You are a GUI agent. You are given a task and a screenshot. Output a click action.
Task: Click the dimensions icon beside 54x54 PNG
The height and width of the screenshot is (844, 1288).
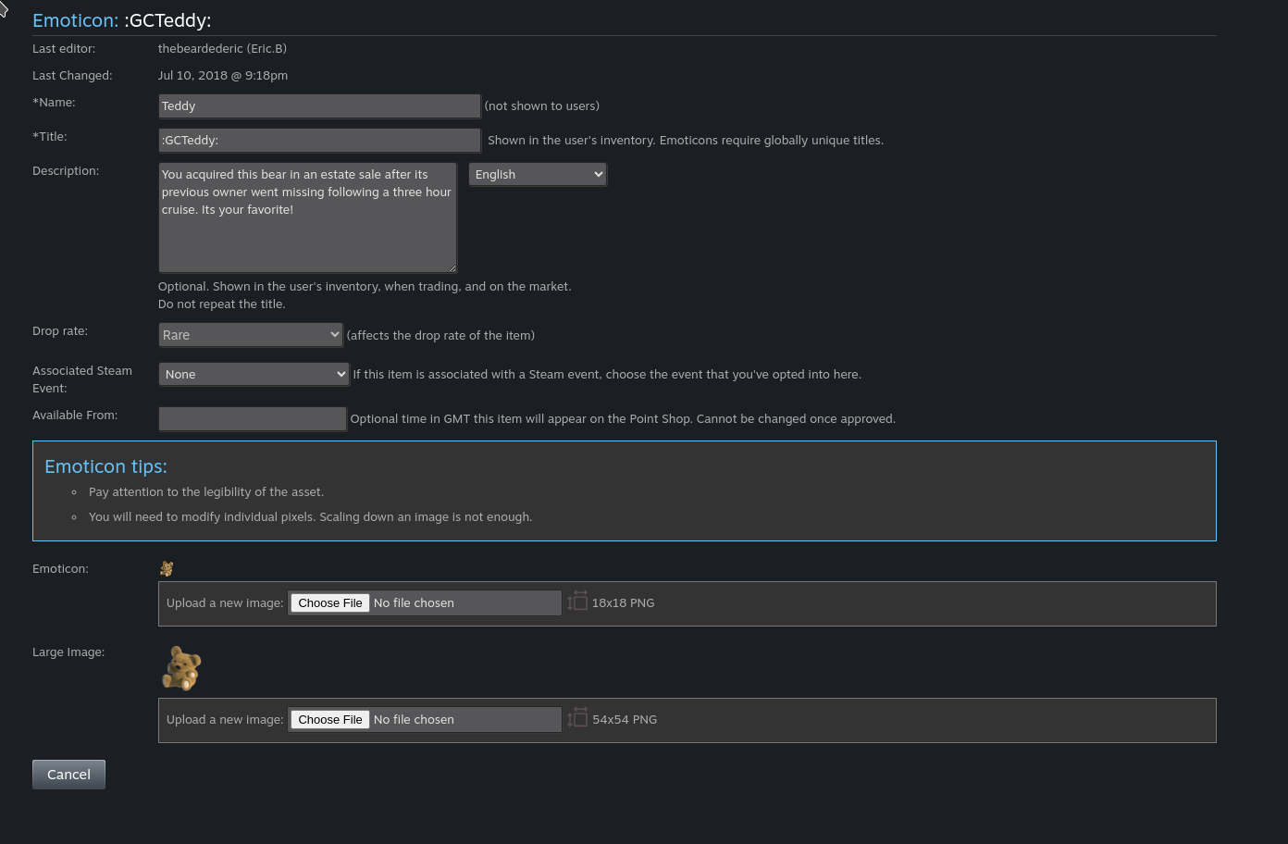pos(577,718)
